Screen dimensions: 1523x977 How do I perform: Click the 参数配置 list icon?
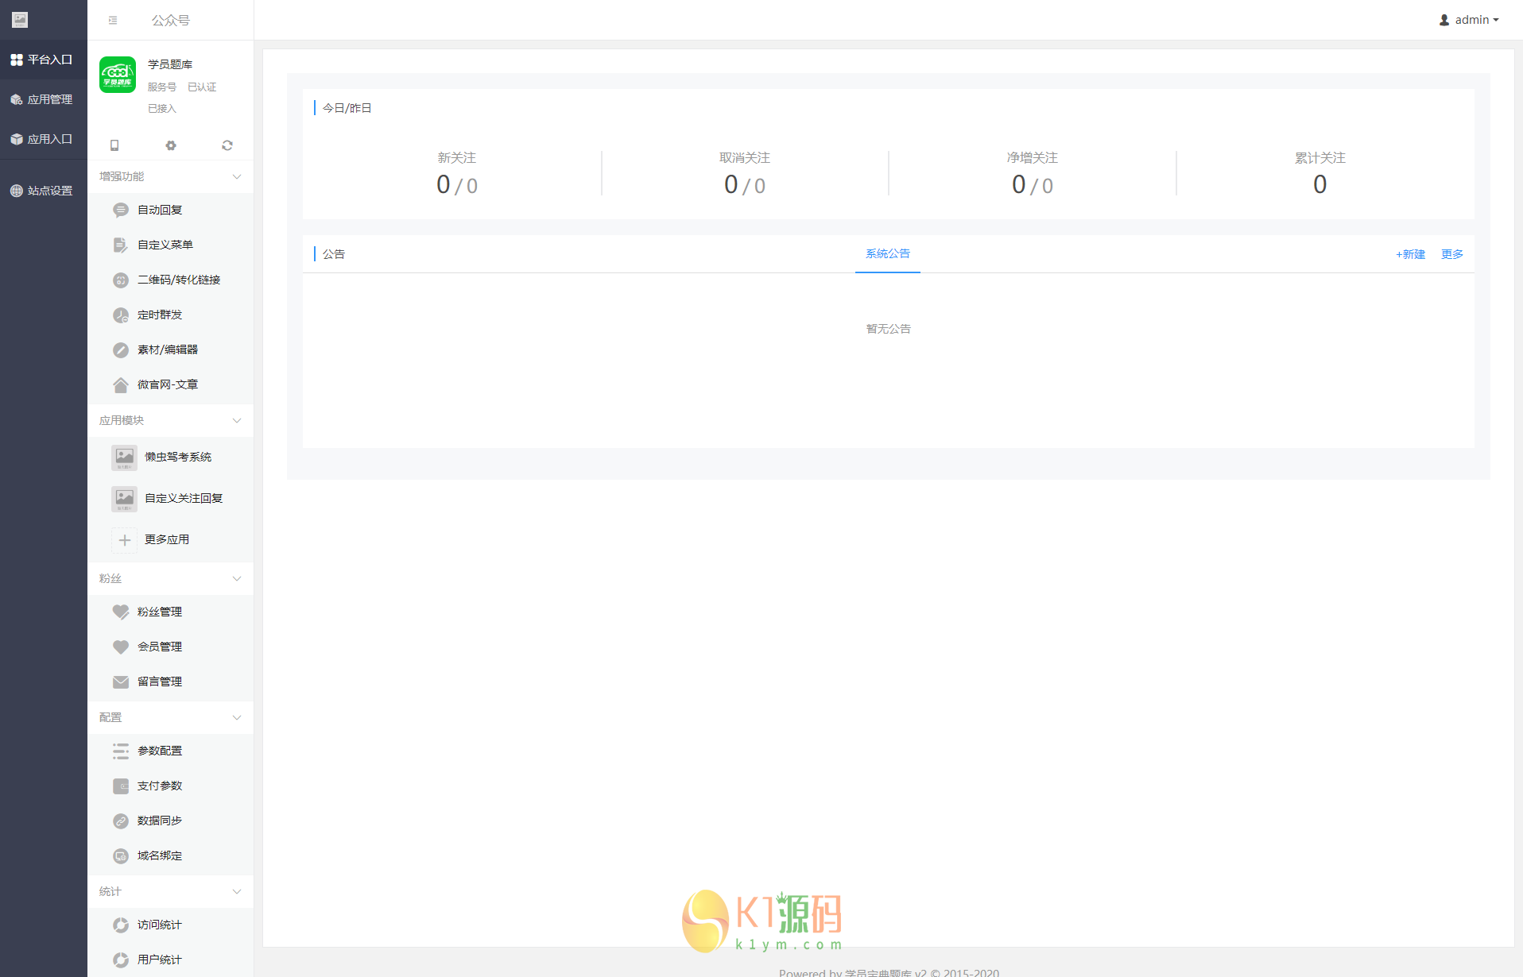121,751
